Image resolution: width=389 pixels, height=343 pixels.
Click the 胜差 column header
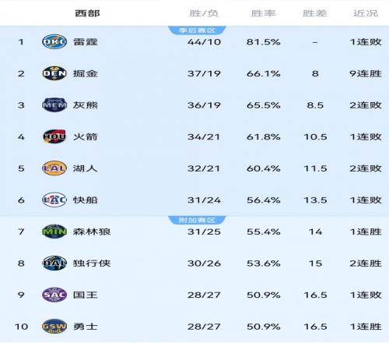(x=315, y=13)
